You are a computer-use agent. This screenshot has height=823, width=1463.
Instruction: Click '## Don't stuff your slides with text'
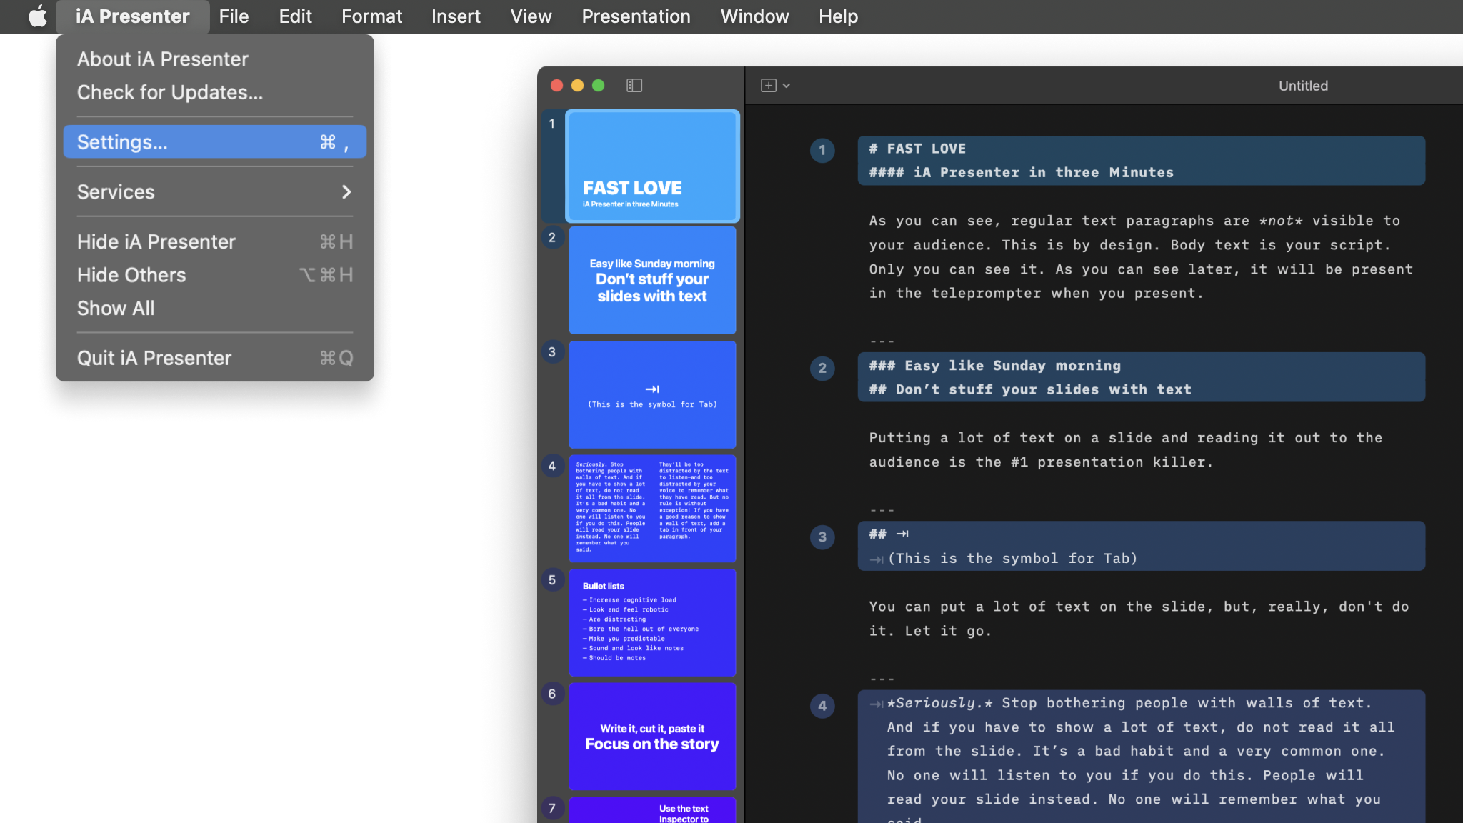[1029, 389]
